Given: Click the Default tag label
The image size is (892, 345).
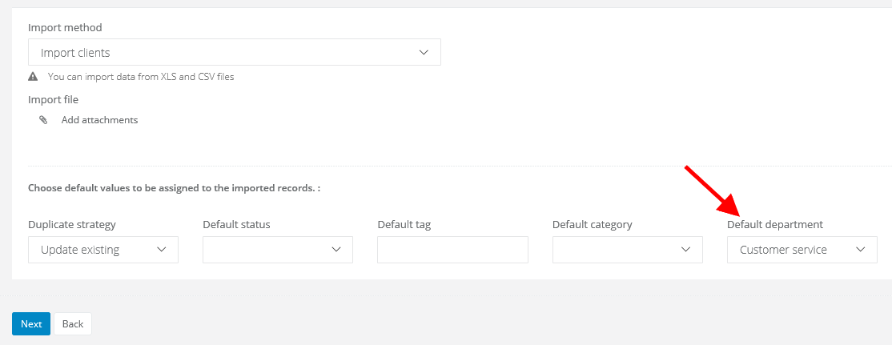Looking at the screenshot, I should [x=404, y=224].
